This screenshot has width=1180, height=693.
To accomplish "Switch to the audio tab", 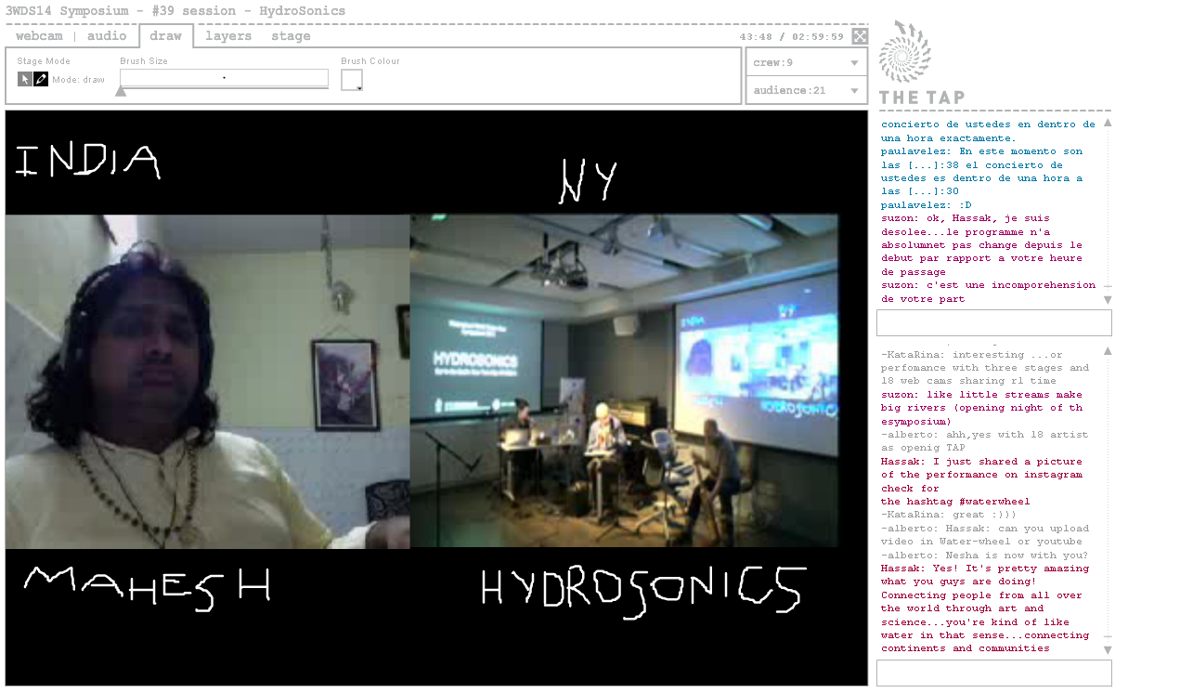I will pos(107,36).
